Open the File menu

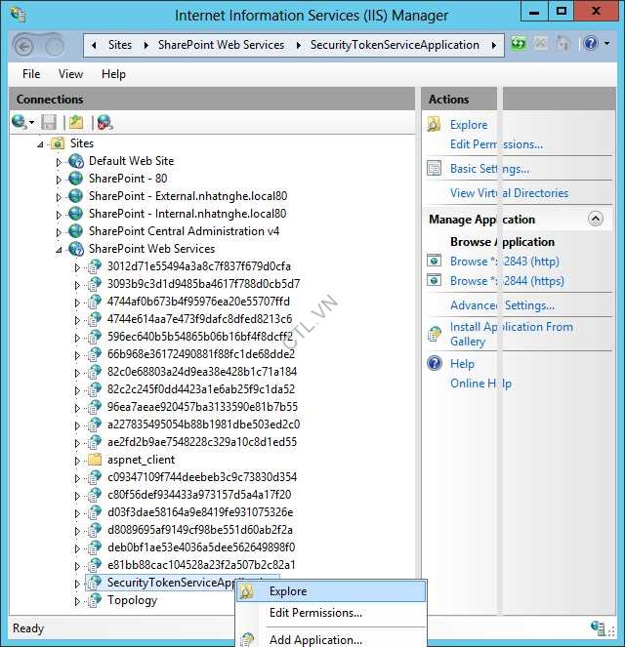click(31, 74)
